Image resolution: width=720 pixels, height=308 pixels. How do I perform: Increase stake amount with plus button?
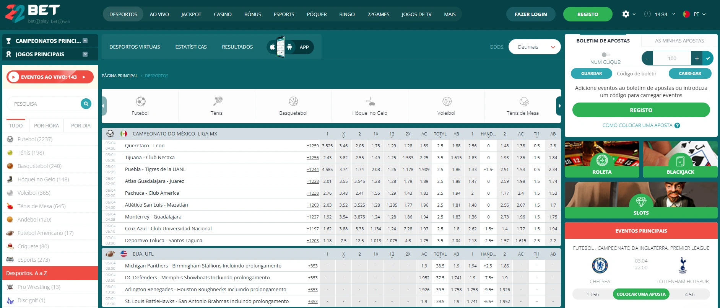(x=697, y=58)
